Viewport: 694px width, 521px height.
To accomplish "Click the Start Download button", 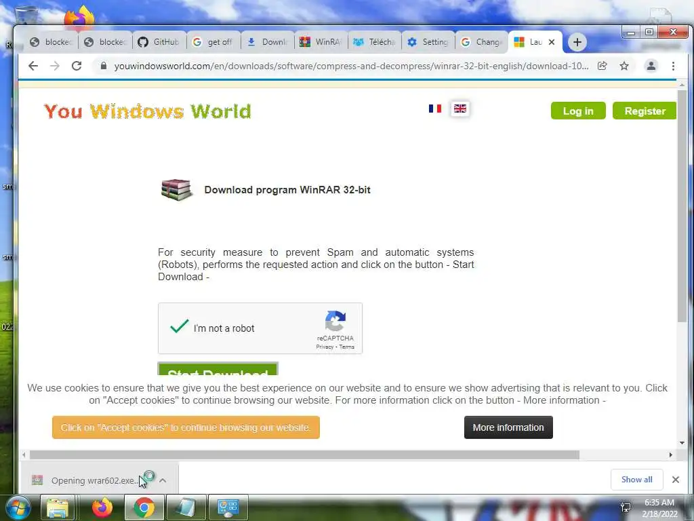I will (x=218, y=369).
